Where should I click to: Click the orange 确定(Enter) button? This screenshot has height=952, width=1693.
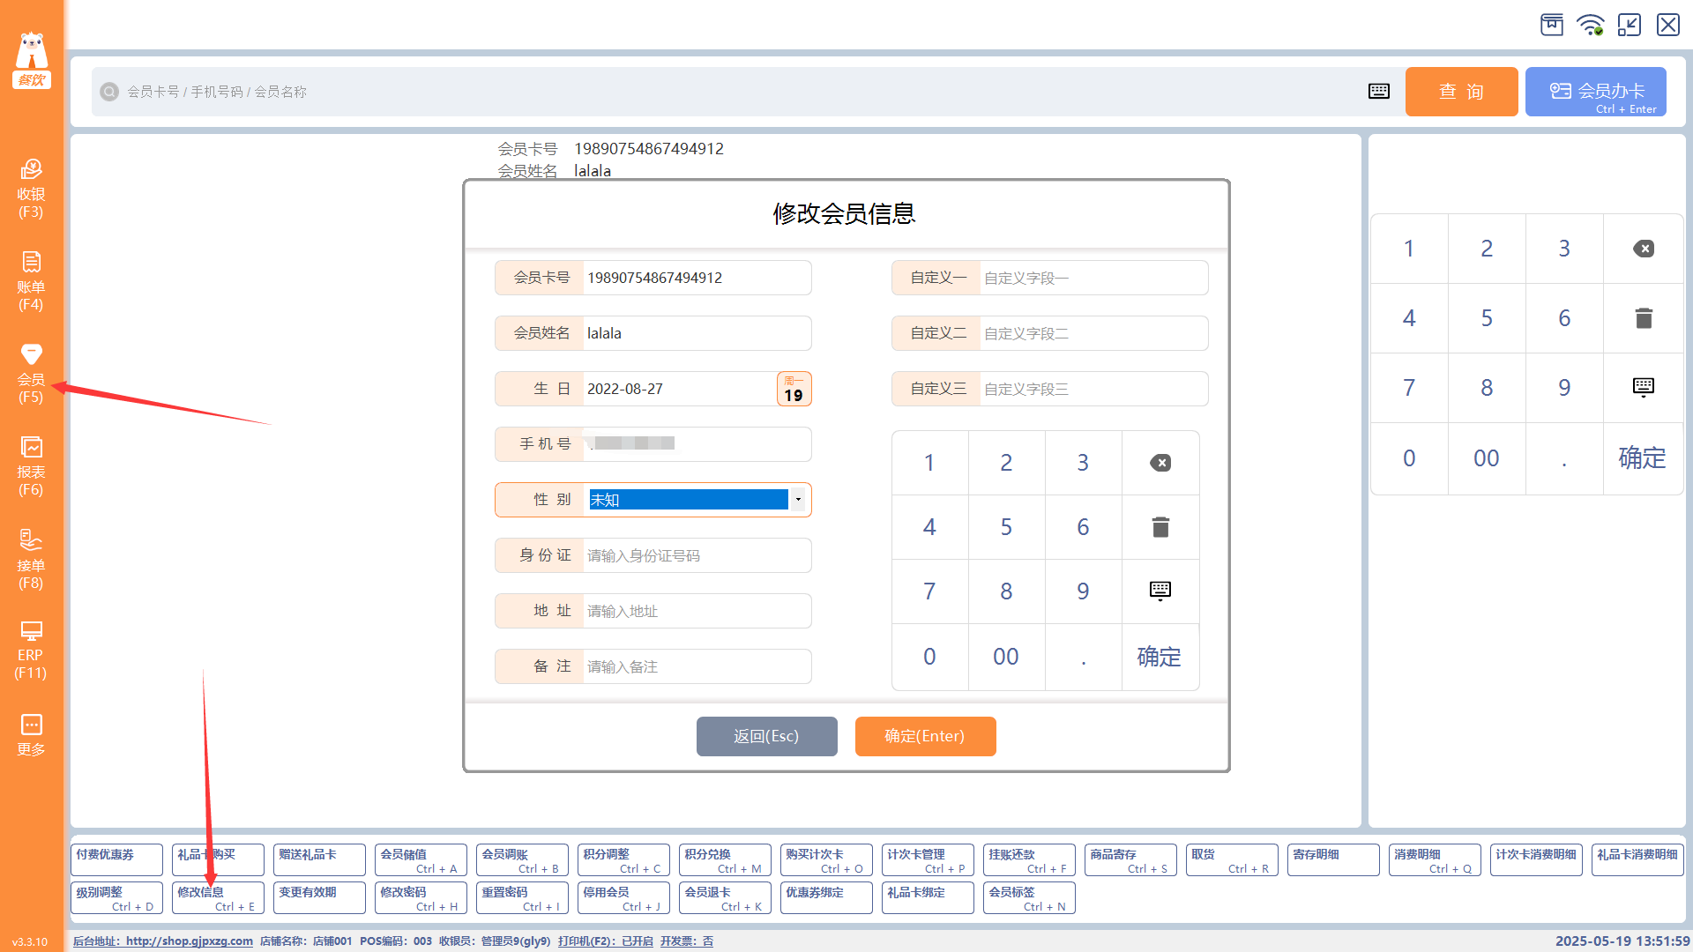coord(925,736)
